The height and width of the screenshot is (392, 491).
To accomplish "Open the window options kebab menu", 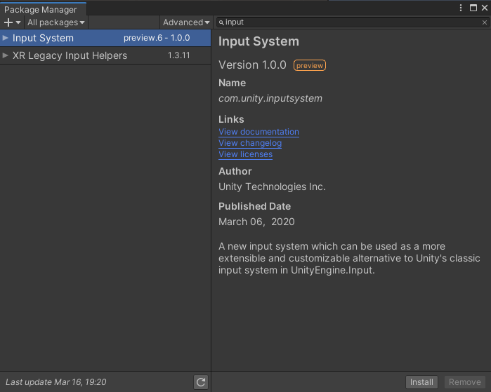I will pos(461,8).
